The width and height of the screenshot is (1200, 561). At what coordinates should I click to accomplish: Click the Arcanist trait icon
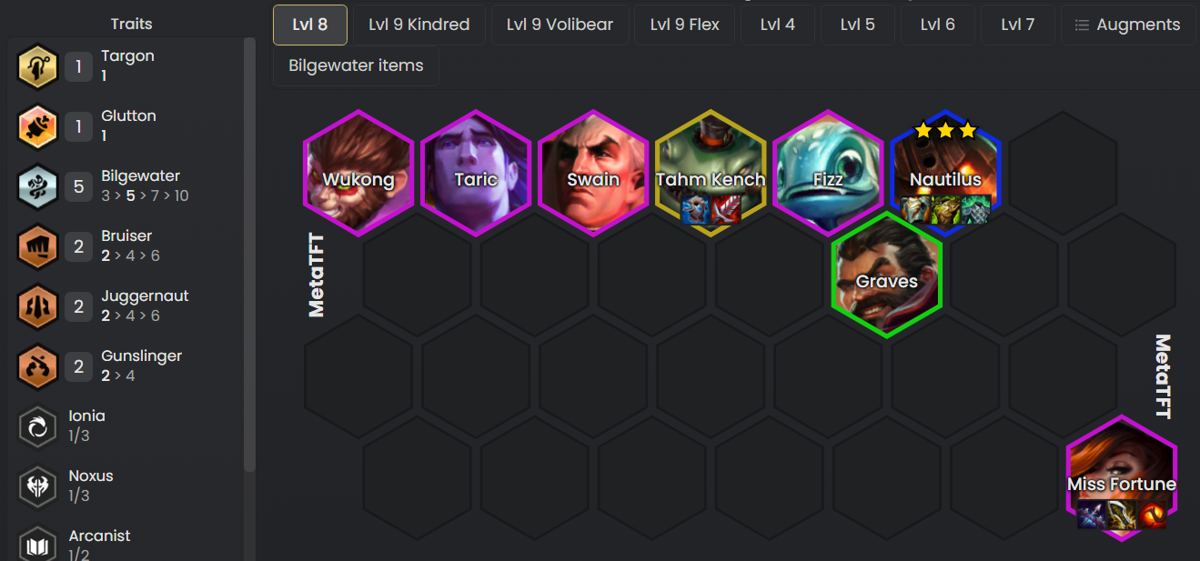tap(38, 546)
